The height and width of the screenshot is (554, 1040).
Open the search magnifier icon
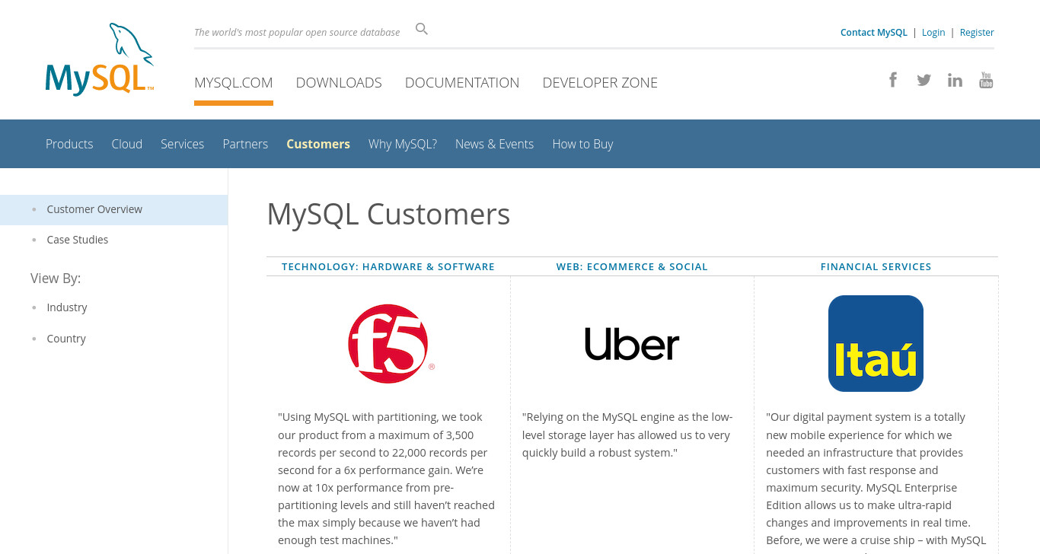point(422,29)
